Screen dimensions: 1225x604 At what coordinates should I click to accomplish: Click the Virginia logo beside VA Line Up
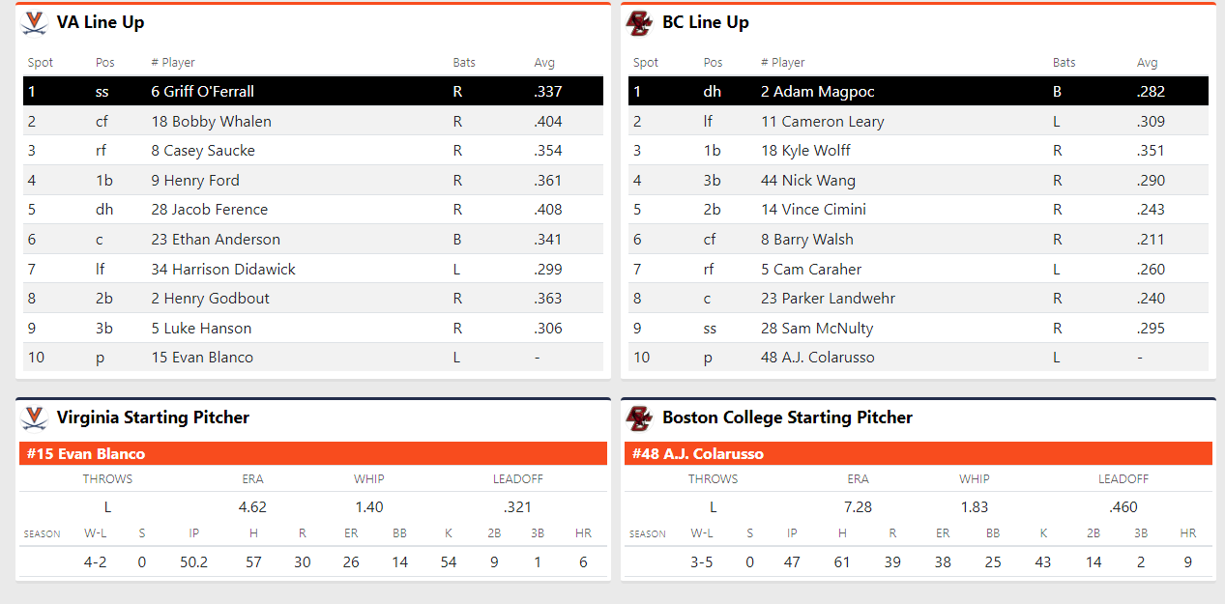[35, 22]
